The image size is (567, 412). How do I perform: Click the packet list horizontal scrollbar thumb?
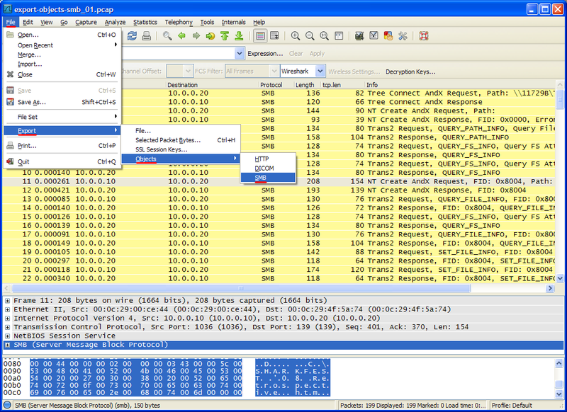point(241,288)
